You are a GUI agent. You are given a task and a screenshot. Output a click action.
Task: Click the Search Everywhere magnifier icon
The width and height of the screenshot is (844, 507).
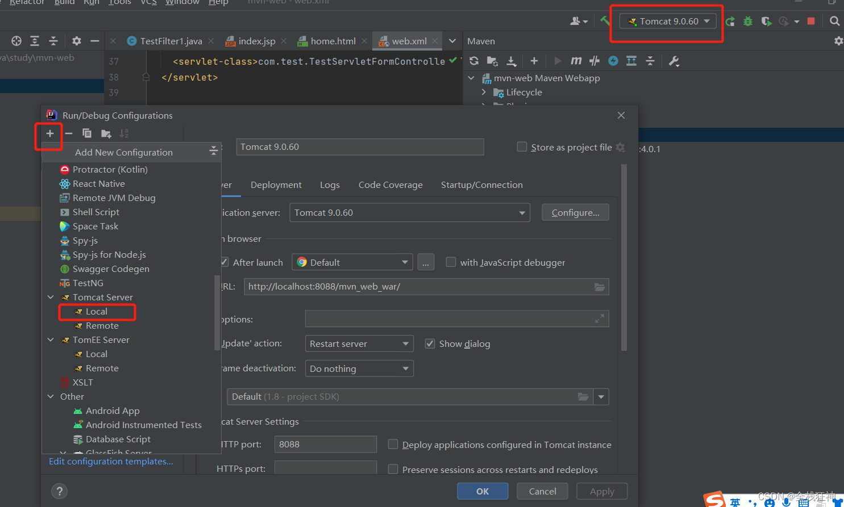click(834, 21)
